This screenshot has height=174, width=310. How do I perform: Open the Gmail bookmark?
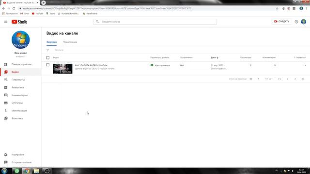click(x=25, y=14)
